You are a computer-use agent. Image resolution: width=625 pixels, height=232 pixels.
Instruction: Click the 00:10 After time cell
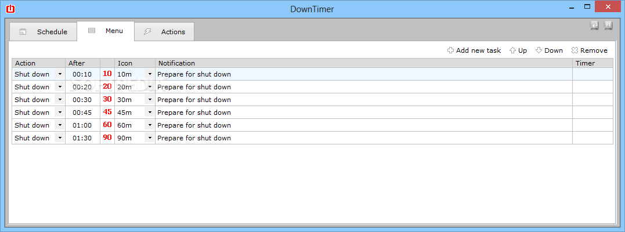(x=82, y=74)
